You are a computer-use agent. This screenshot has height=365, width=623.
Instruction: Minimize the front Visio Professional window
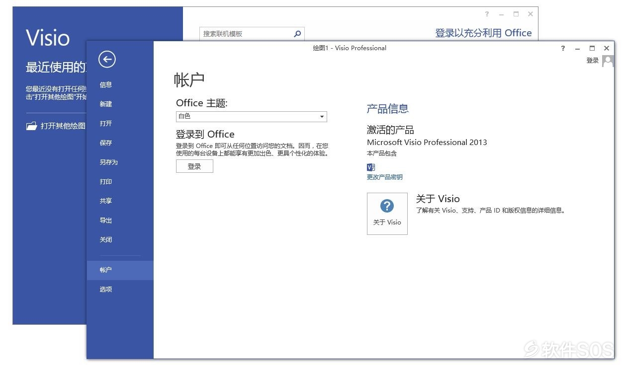click(x=577, y=48)
